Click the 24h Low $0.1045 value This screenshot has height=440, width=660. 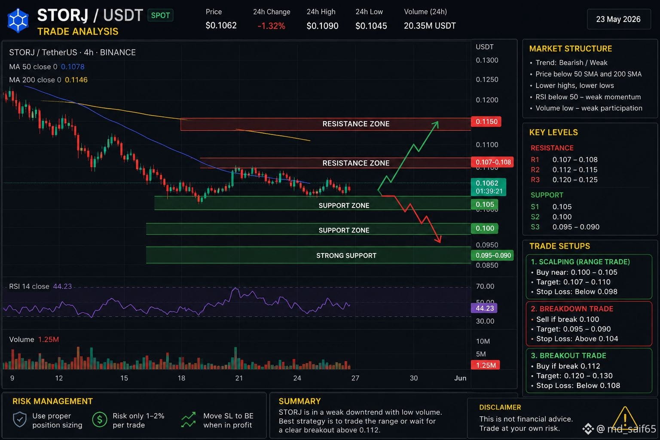(371, 26)
